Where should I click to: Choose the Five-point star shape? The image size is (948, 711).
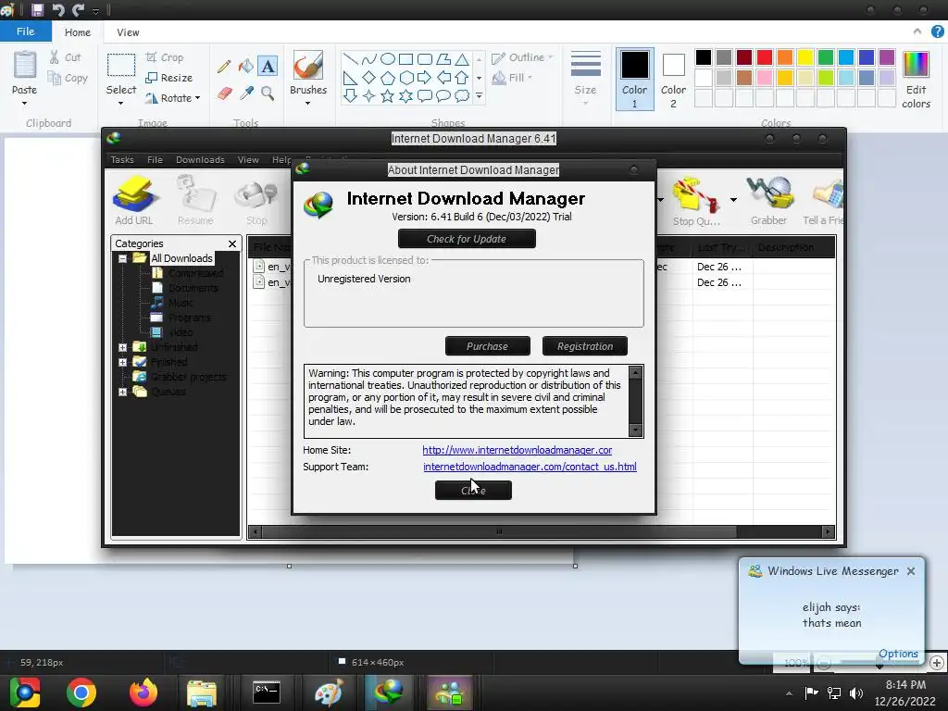click(x=388, y=95)
